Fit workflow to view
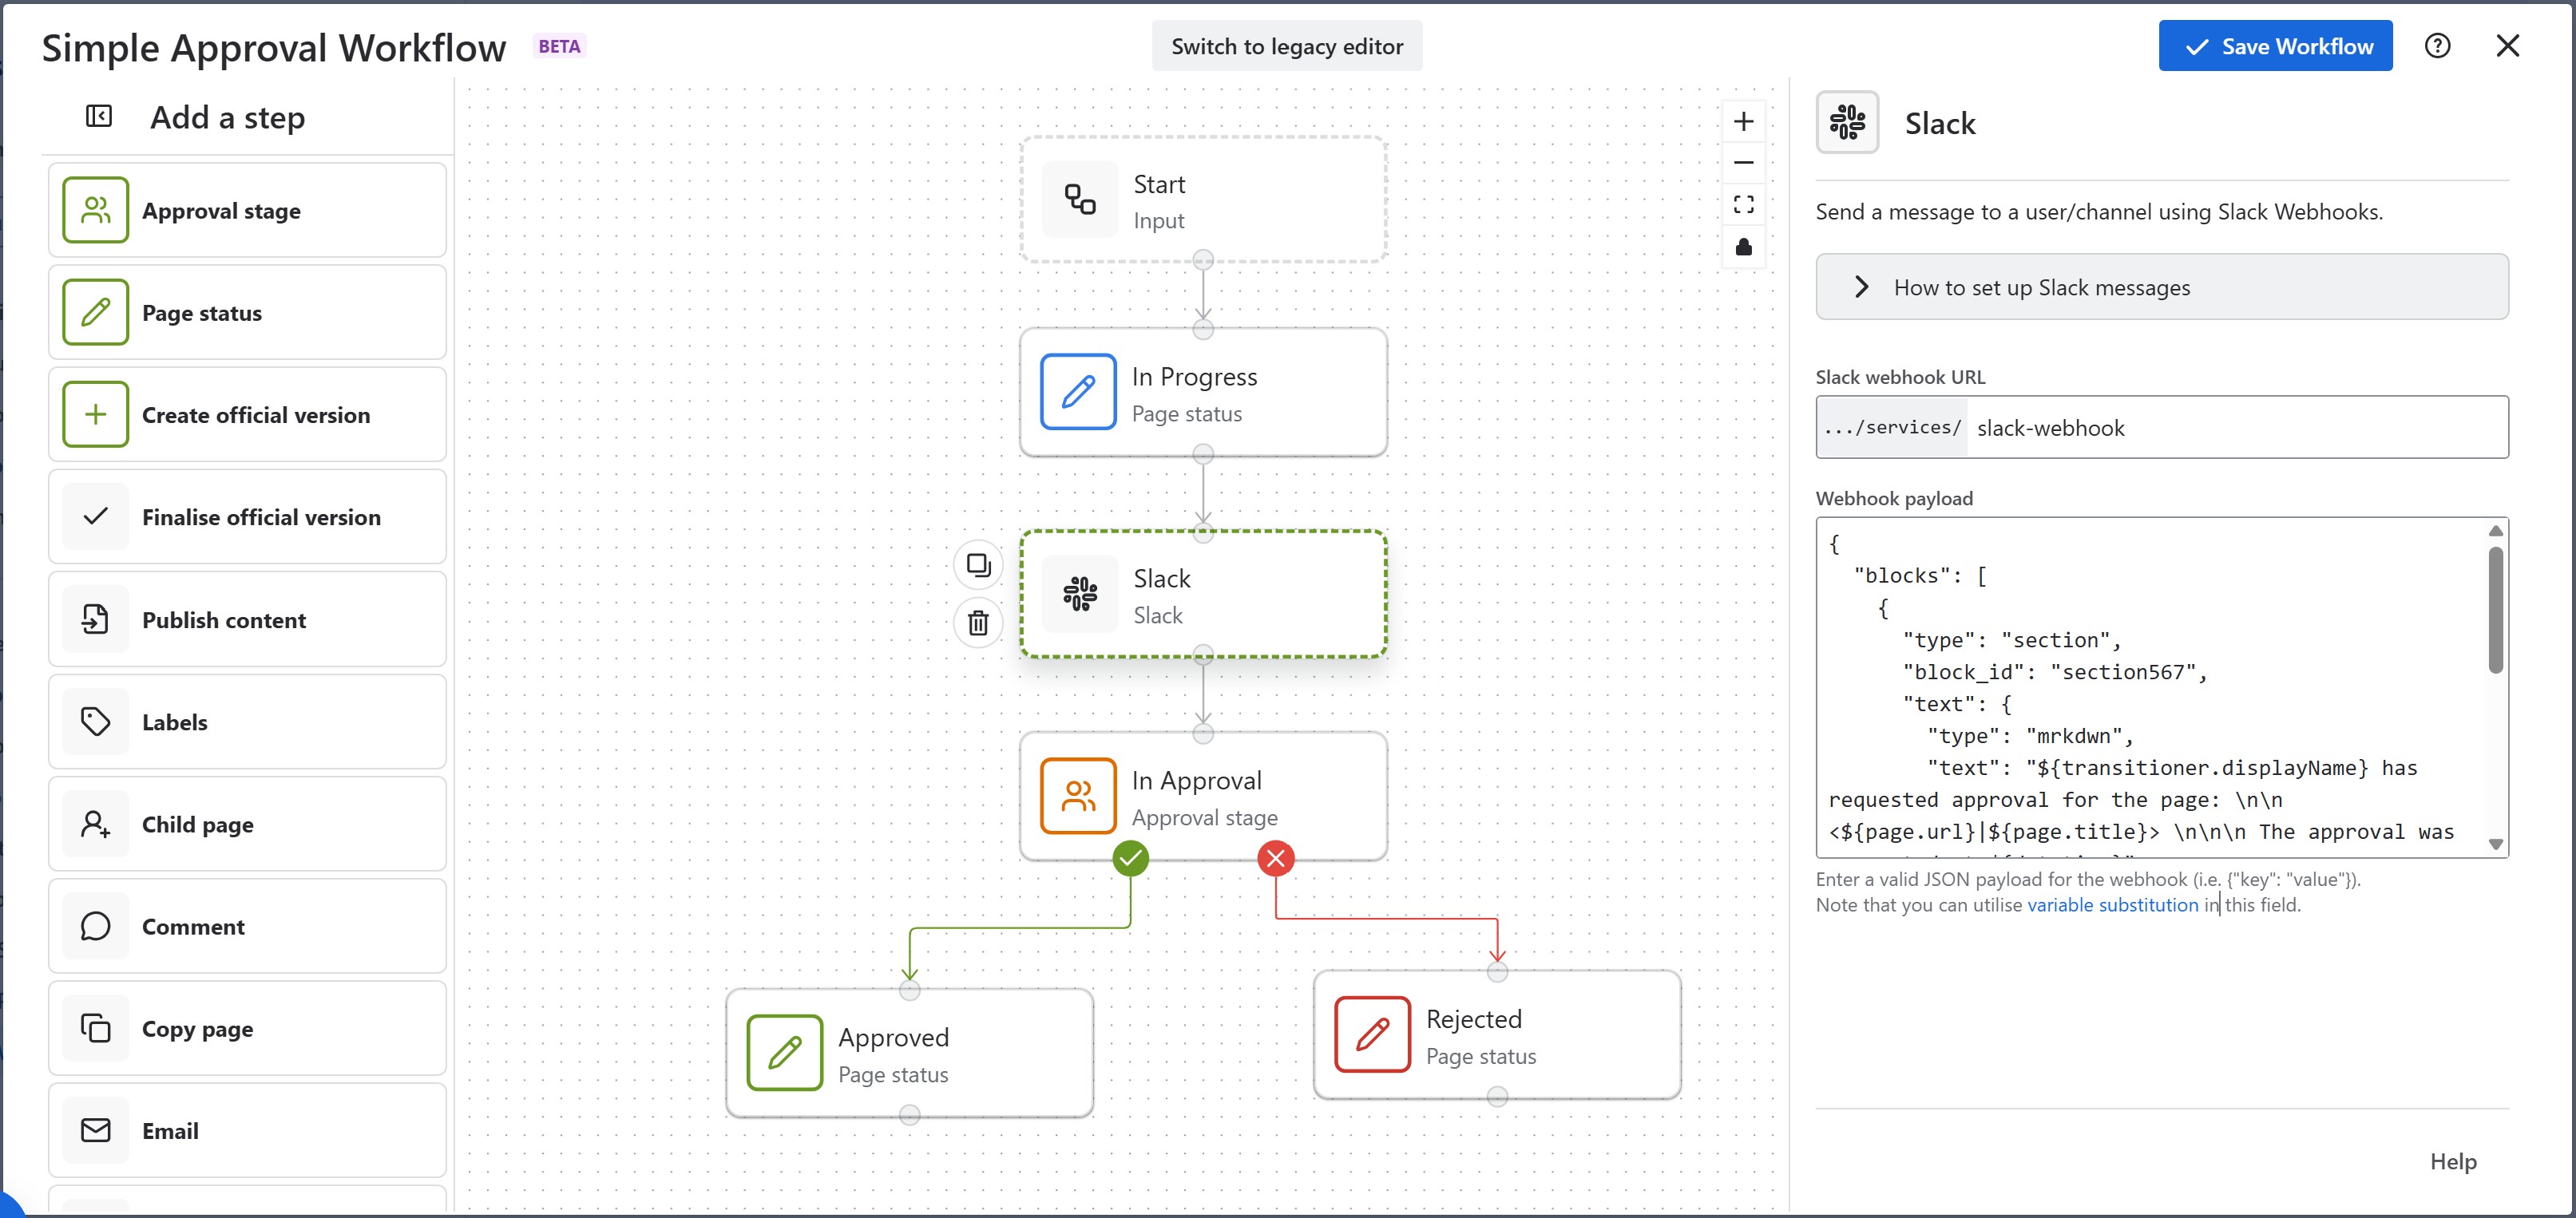Image resolution: width=2576 pixels, height=1218 pixels. (1743, 205)
